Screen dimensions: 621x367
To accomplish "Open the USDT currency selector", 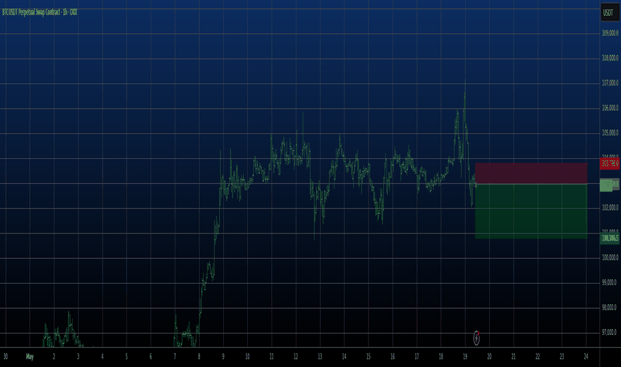I will [608, 13].
